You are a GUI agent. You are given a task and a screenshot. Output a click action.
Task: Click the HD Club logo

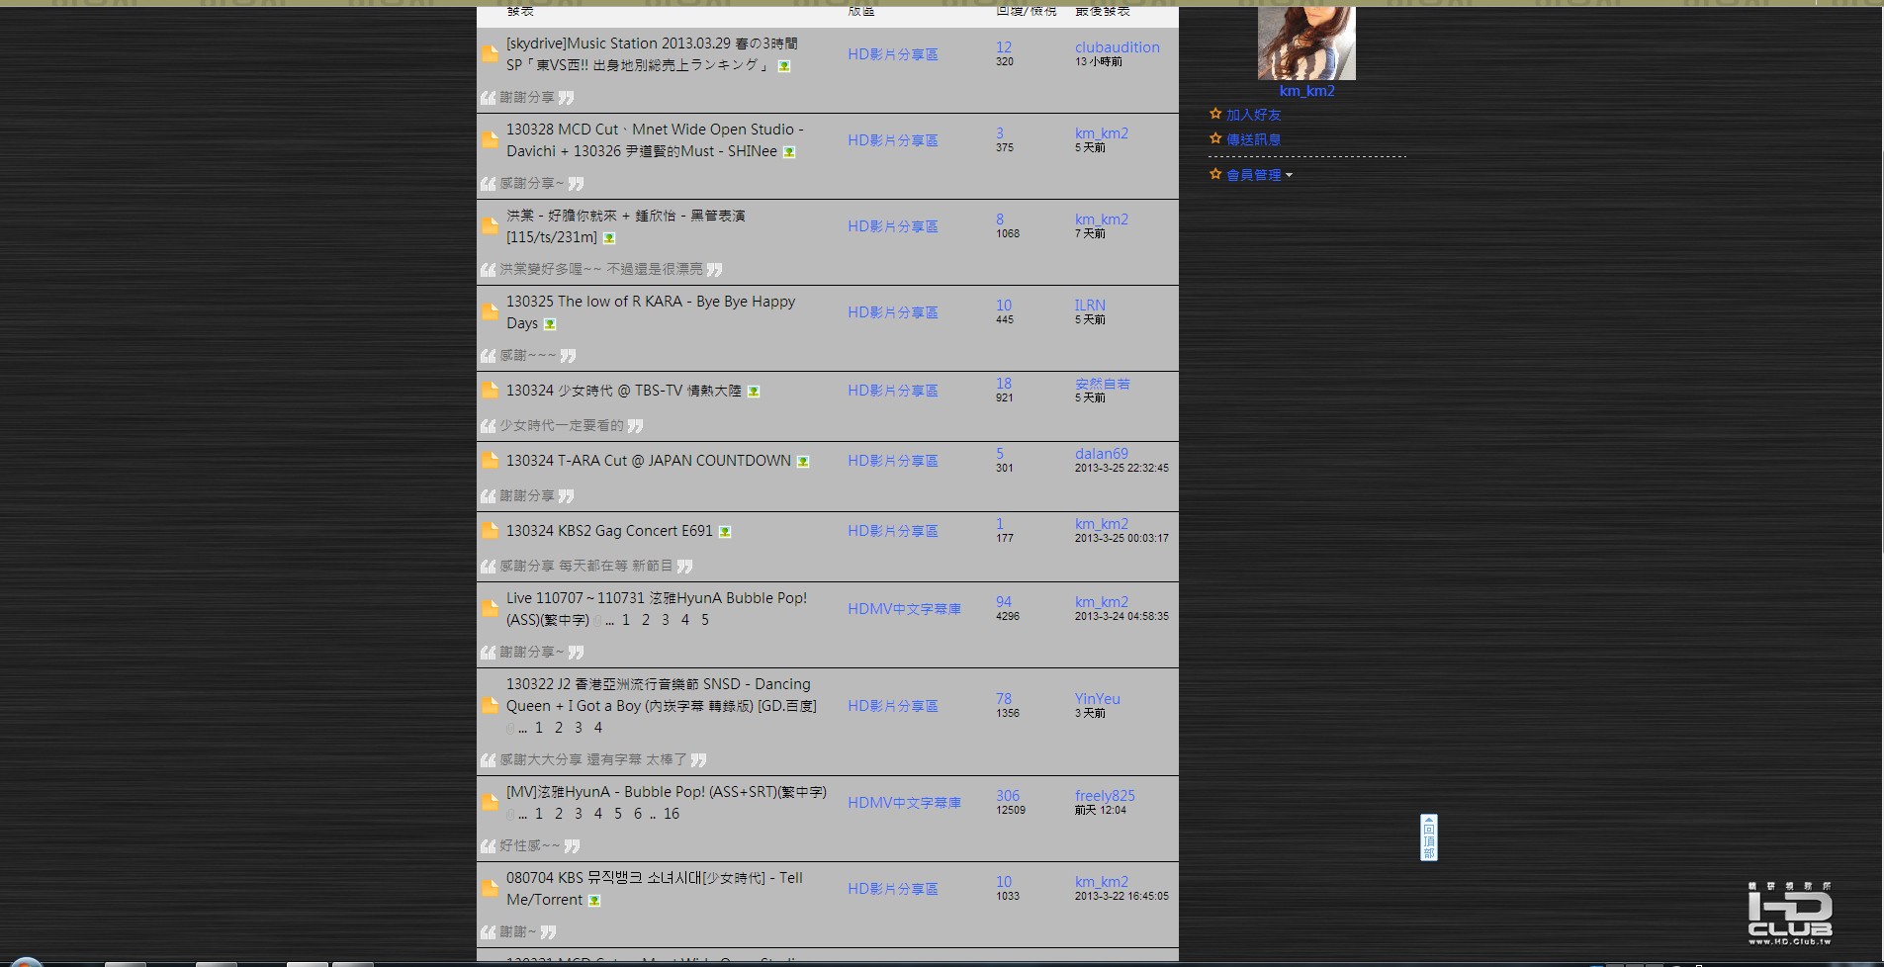pyautogui.click(x=1789, y=914)
